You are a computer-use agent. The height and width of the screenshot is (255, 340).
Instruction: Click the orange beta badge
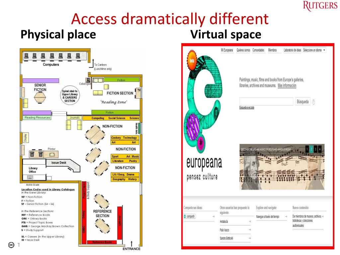(x=192, y=60)
